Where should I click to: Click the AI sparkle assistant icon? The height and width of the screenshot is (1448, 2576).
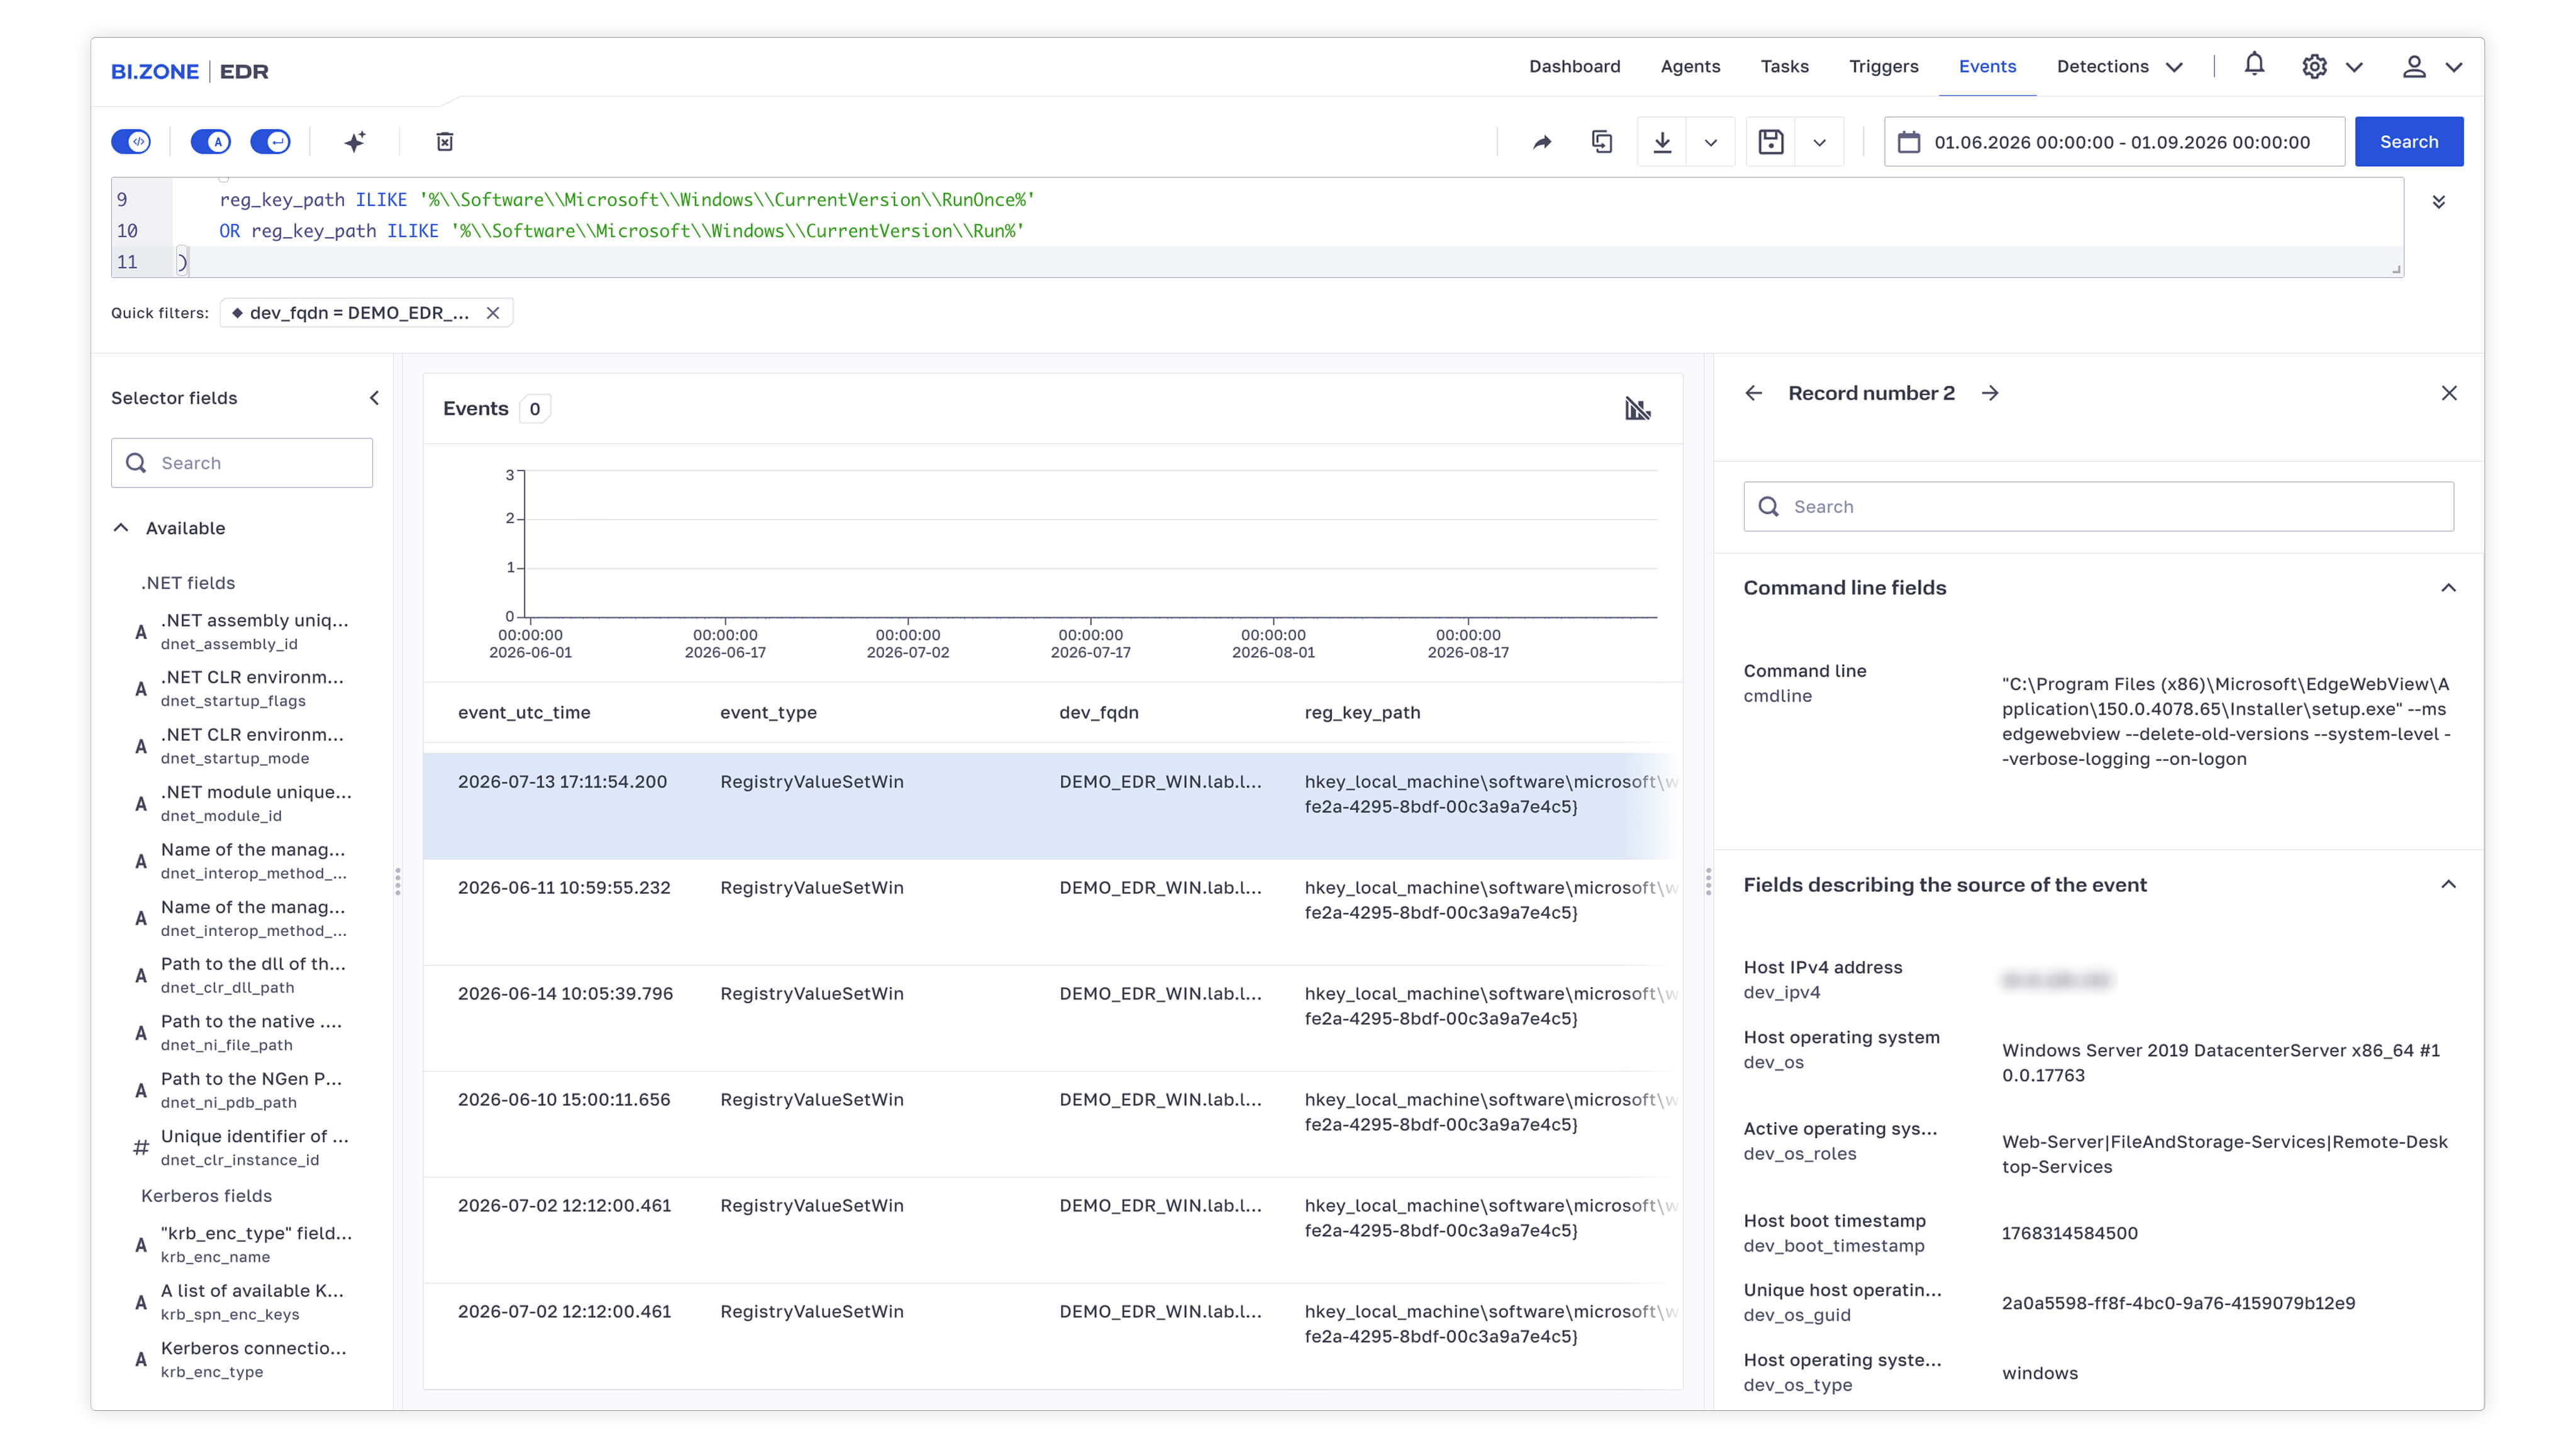[x=355, y=141]
